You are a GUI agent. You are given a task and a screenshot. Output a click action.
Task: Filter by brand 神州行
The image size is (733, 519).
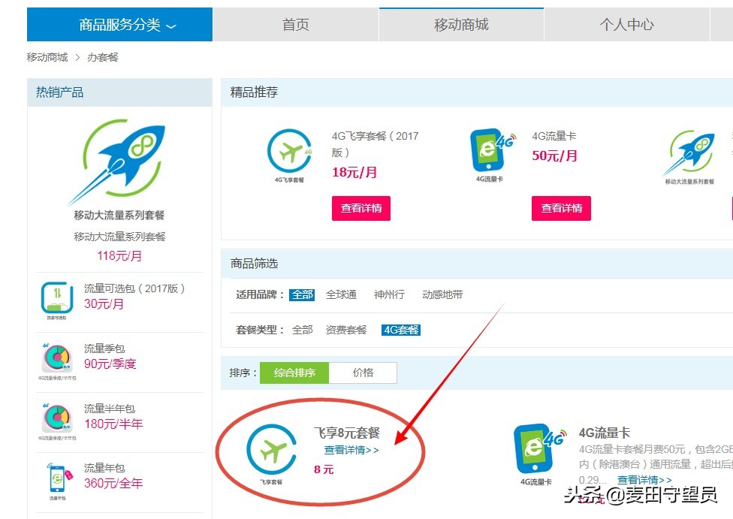[389, 294]
